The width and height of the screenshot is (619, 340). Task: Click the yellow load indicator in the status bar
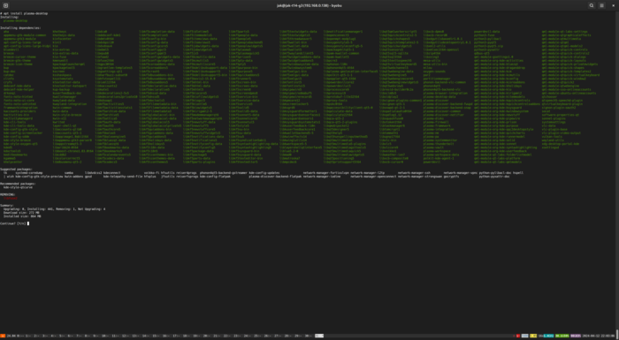[x=533, y=336]
